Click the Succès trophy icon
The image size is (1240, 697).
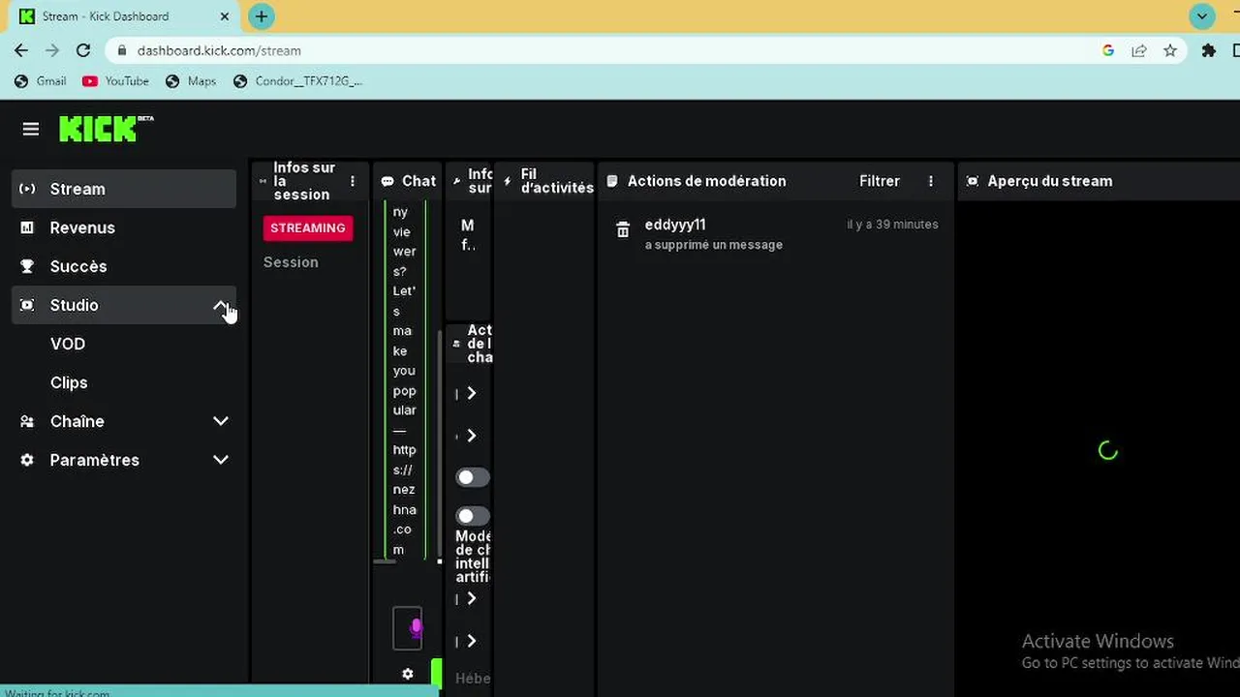[x=27, y=266]
